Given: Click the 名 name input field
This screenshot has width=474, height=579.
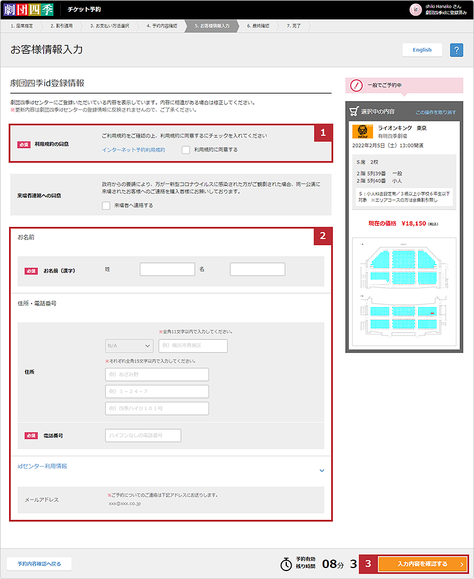Looking at the screenshot, I should tap(257, 269).
